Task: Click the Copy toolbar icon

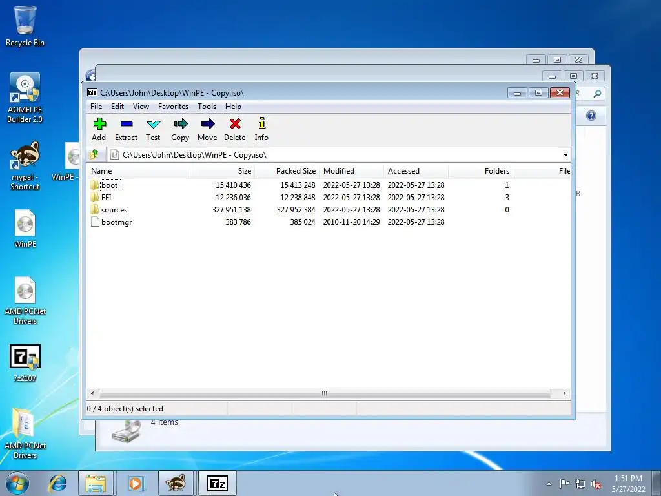Action: pyautogui.click(x=181, y=124)
